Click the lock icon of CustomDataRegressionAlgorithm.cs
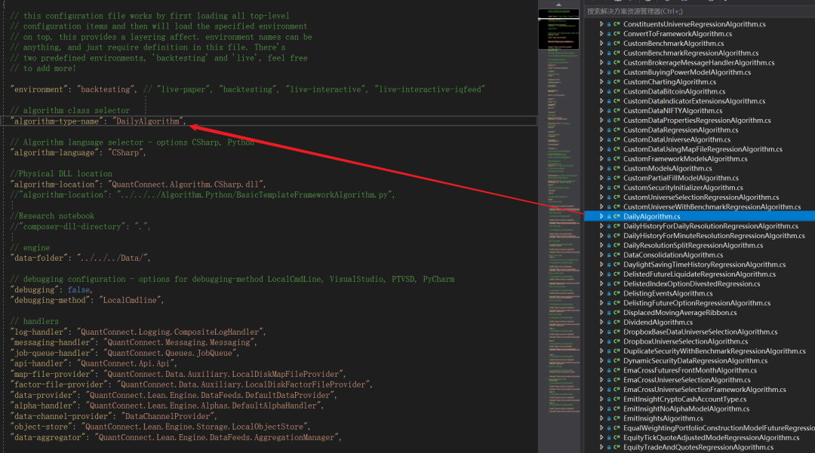Viewport: 815px width, 453px height. pyautogui.click(x=609, y=130)
